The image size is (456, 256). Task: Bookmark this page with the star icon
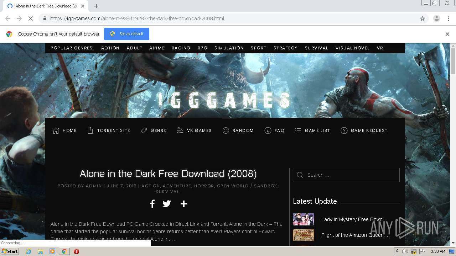click(x=423, y=18)
